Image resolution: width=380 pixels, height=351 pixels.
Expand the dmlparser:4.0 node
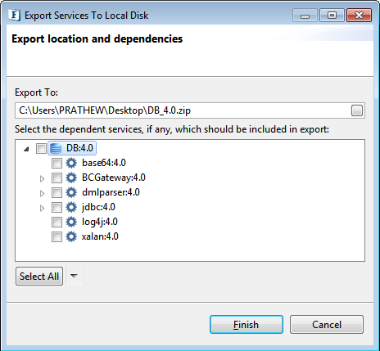(42, 193)
